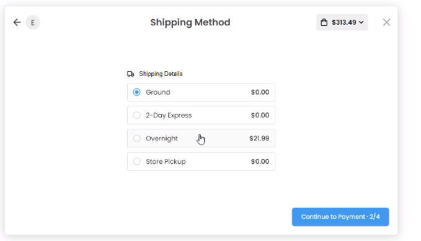Choose the 2-Day Express radio button
The image size is (421, 241).
tap(136, 116)
